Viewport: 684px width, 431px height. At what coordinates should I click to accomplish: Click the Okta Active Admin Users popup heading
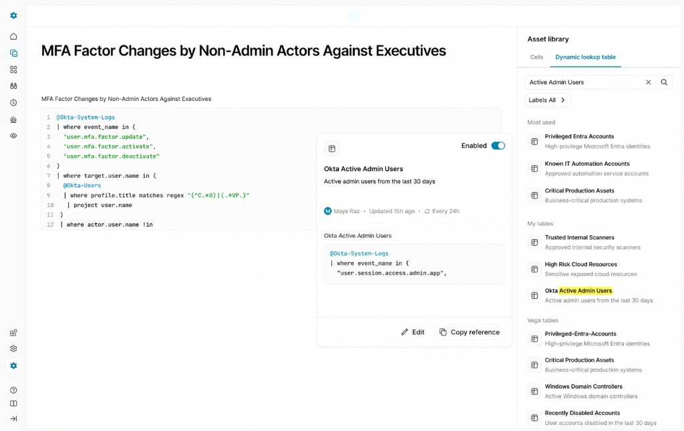pos(363,169)
